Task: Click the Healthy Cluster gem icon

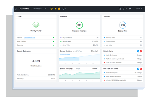Action: pyautogui.click(x=36, y=25)
